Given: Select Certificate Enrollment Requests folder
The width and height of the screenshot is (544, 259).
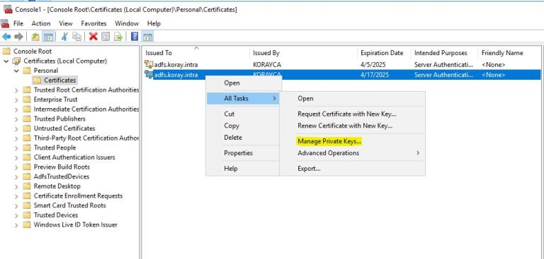Looking at the screenshot, I should pos(78,195).
